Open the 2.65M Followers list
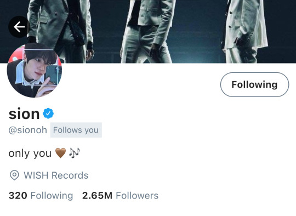Image resolution: width=296 pixels, height=216 pixels. point(120,195)
